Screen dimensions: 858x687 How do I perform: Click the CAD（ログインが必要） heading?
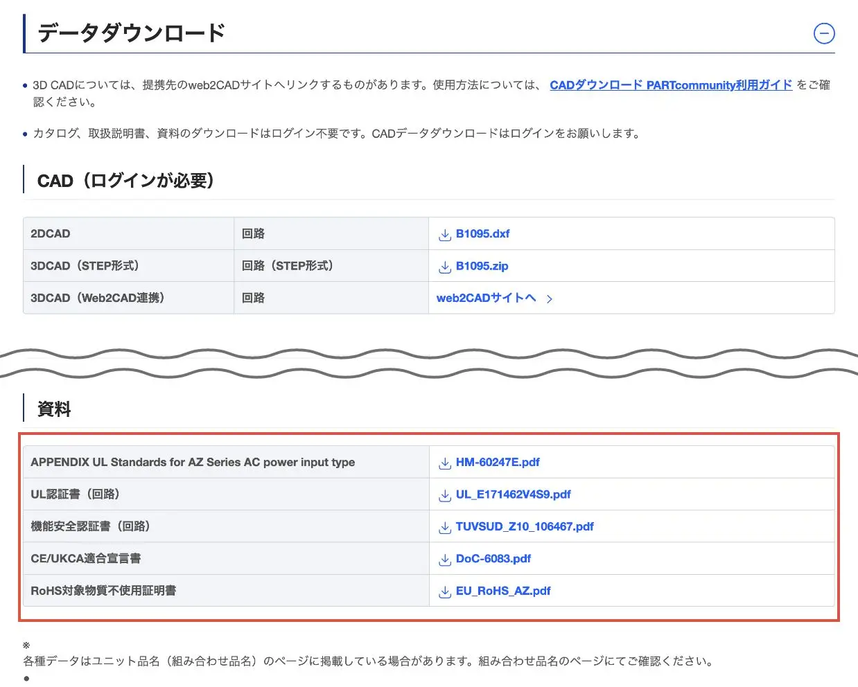point(125,181)
